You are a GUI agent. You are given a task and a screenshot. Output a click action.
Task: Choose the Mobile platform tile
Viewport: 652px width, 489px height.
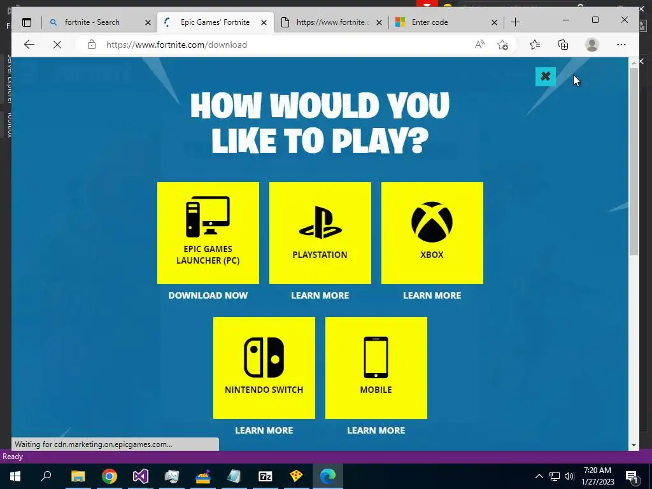(x=376, y=368)
